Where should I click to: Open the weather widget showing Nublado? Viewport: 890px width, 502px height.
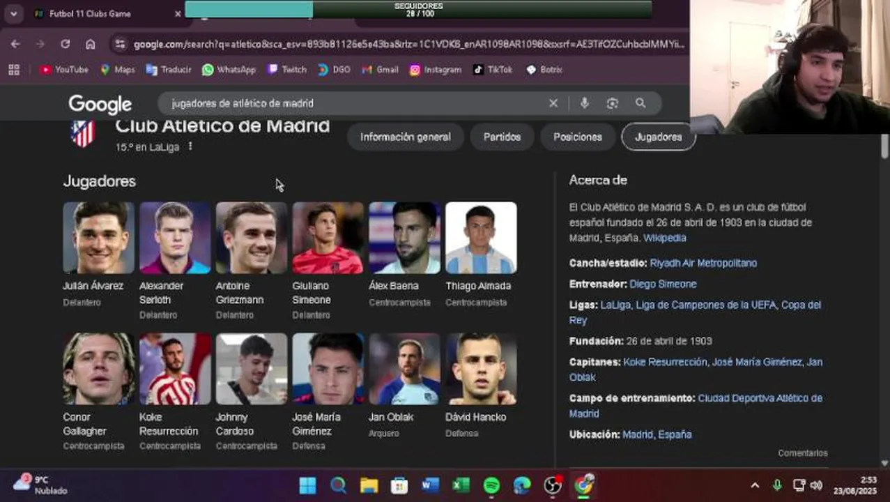click(40, 485)
